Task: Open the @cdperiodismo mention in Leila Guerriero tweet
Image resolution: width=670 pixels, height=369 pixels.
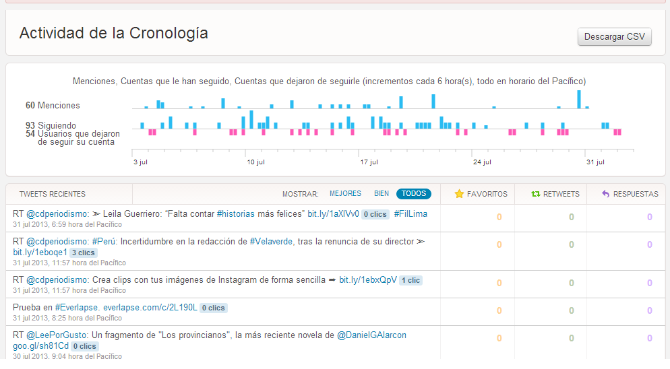Action: tap(57, 214)
